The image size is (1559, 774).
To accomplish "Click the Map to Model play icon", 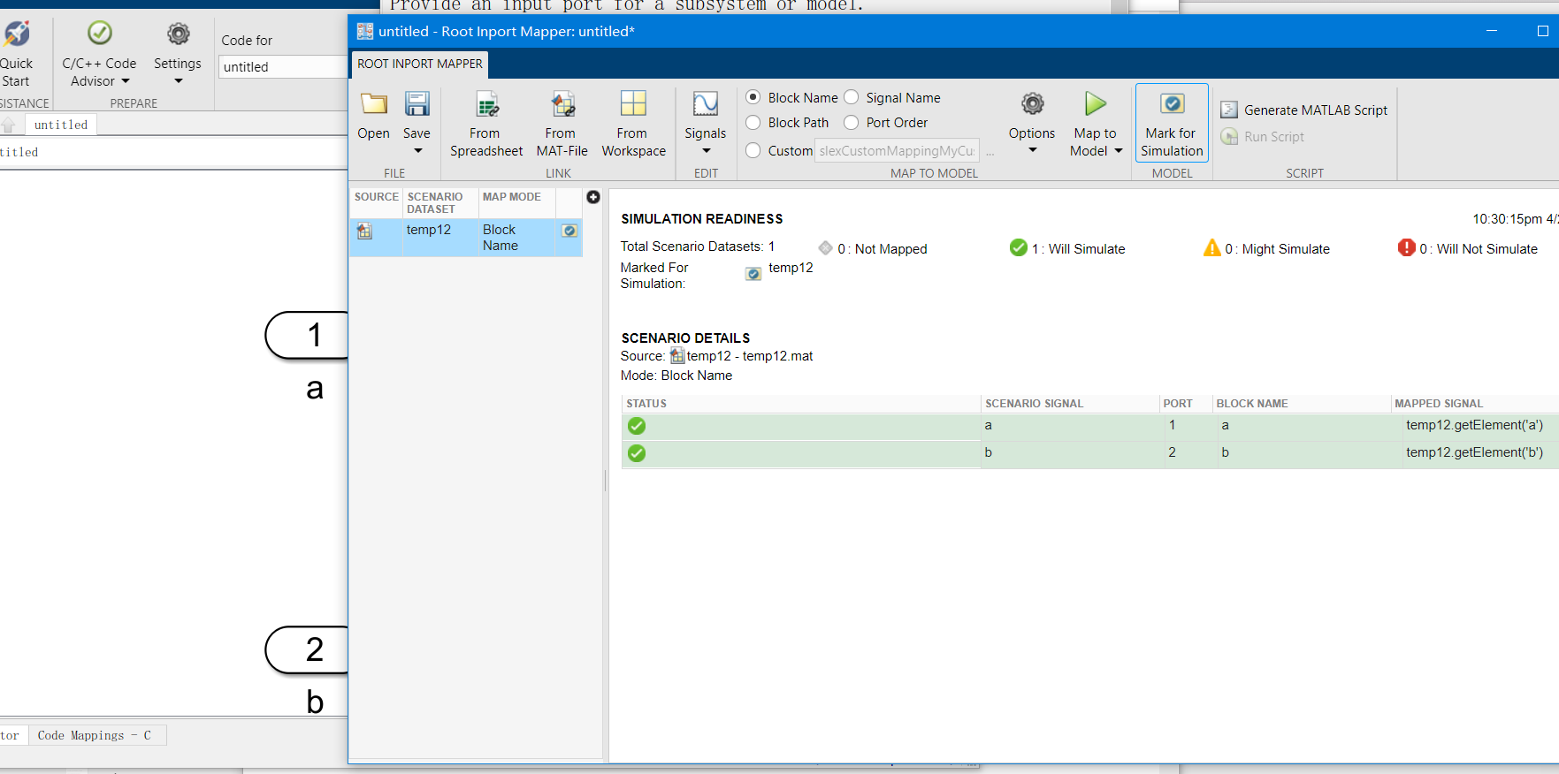I will point(1096,104).
